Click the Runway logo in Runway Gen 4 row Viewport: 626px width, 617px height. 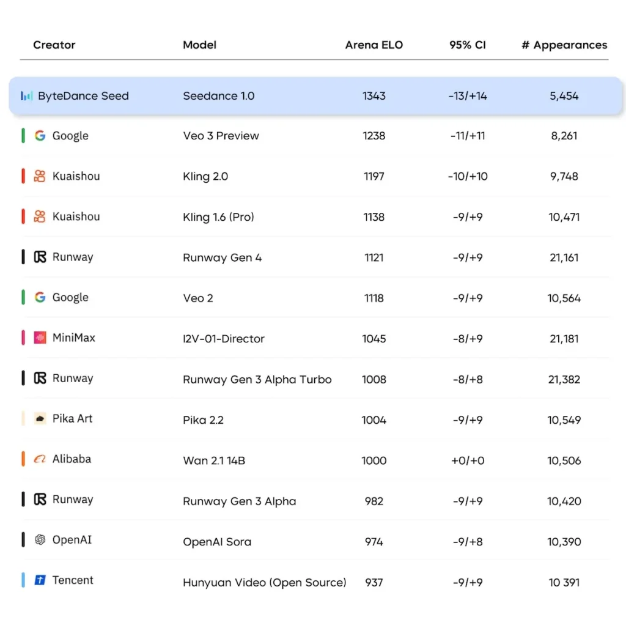click(x=40, y=257)
